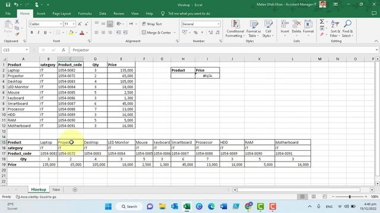Open the borders dropdown arrow

tap(63, 33)
